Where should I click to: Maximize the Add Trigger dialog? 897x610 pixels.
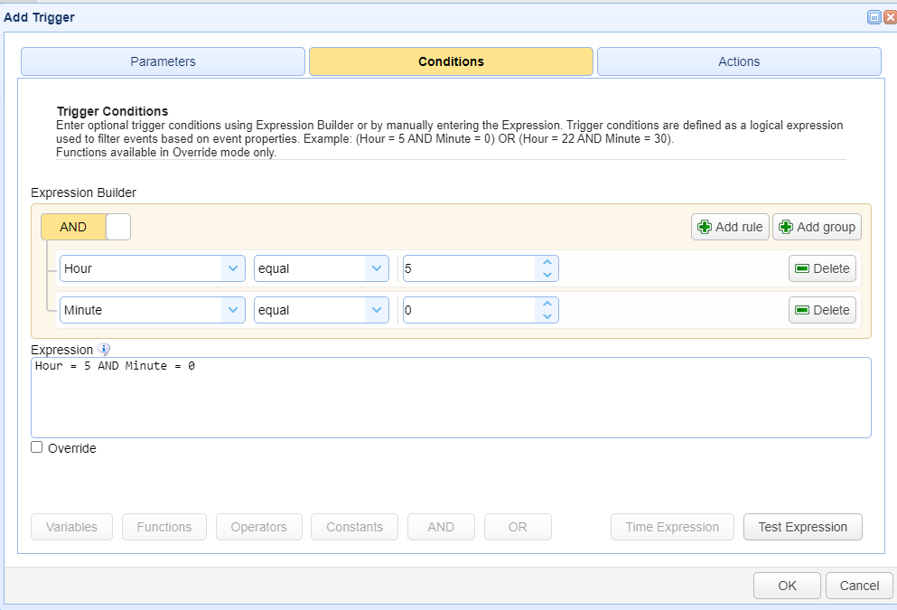pyautogui.click(x=874, y=17)
